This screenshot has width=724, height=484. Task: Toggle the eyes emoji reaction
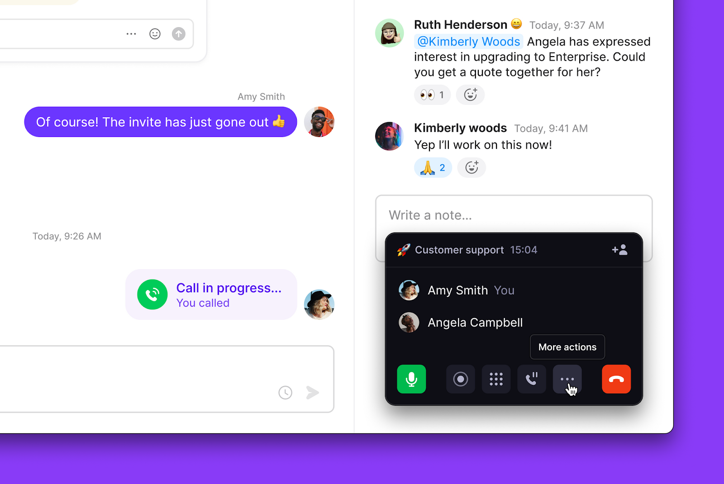tap(432, 95)
